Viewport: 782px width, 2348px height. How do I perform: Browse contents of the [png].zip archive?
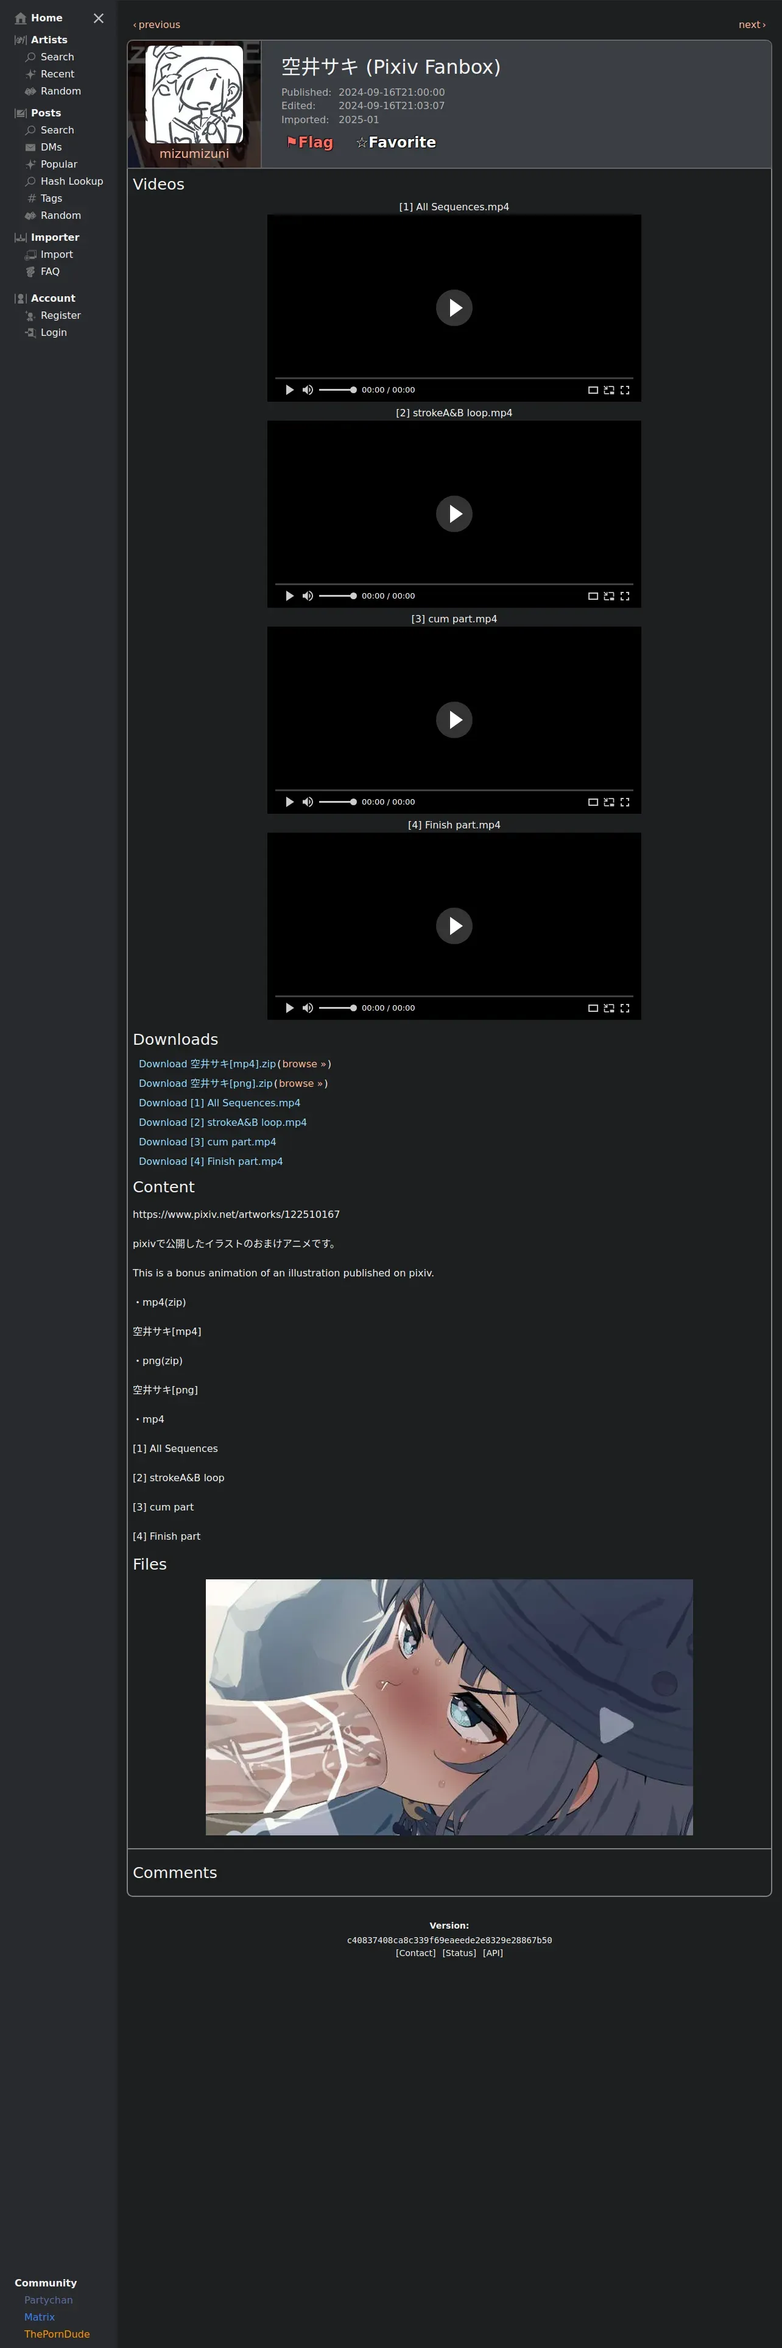tap(300, 1084)
